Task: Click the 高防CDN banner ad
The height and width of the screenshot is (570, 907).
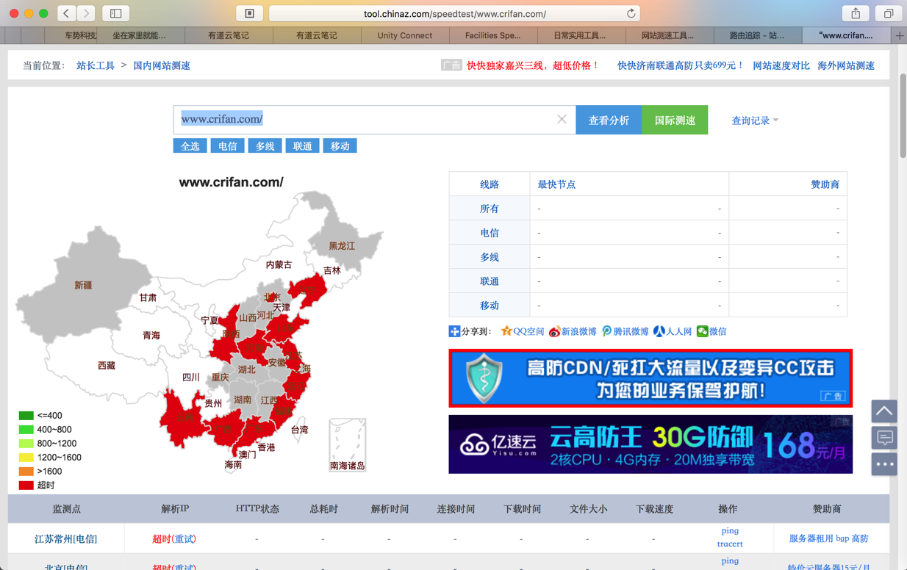Action: point(650,378)
